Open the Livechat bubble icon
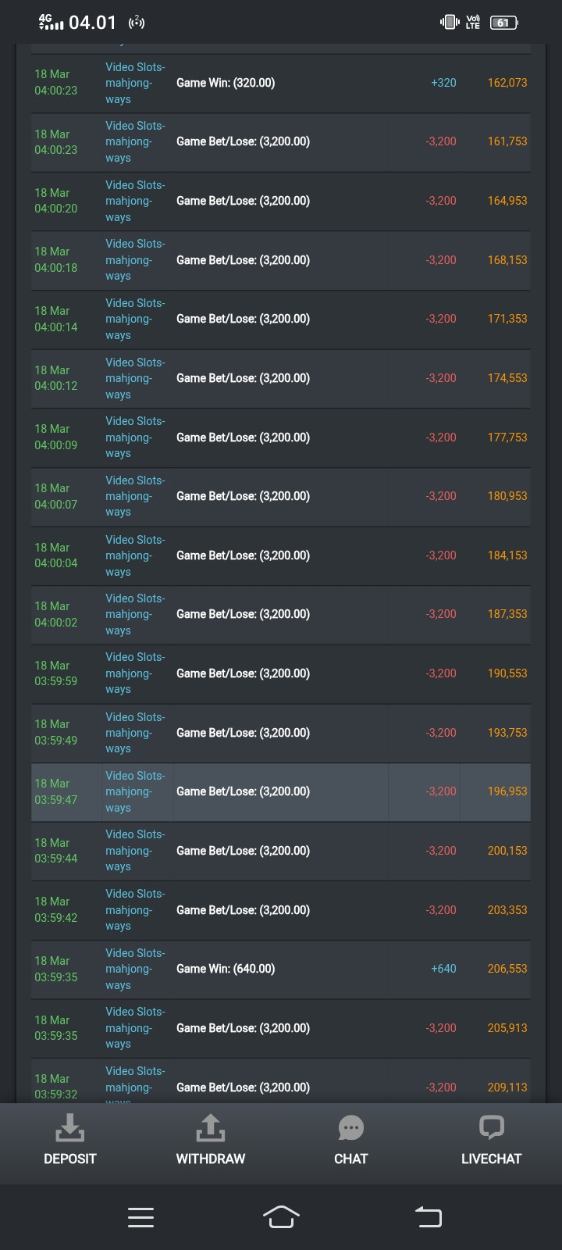 (x=491, y=1128)
